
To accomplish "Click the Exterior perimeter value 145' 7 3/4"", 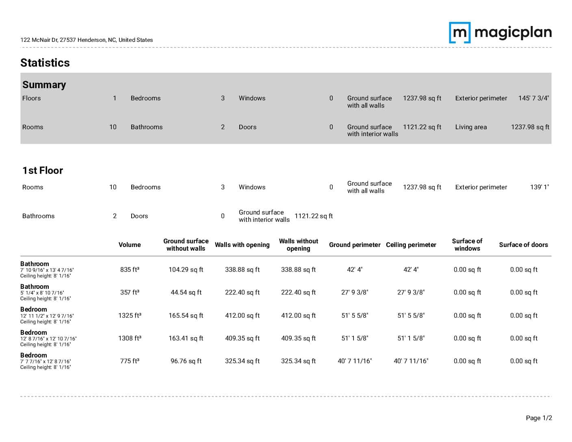I will pos(533,98).
